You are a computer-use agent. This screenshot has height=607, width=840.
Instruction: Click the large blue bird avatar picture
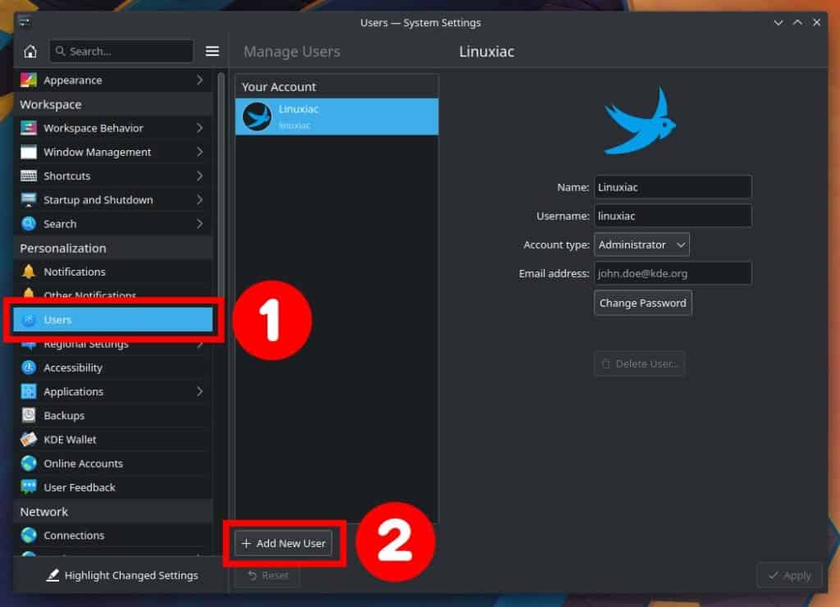click(x=640, y=121)
